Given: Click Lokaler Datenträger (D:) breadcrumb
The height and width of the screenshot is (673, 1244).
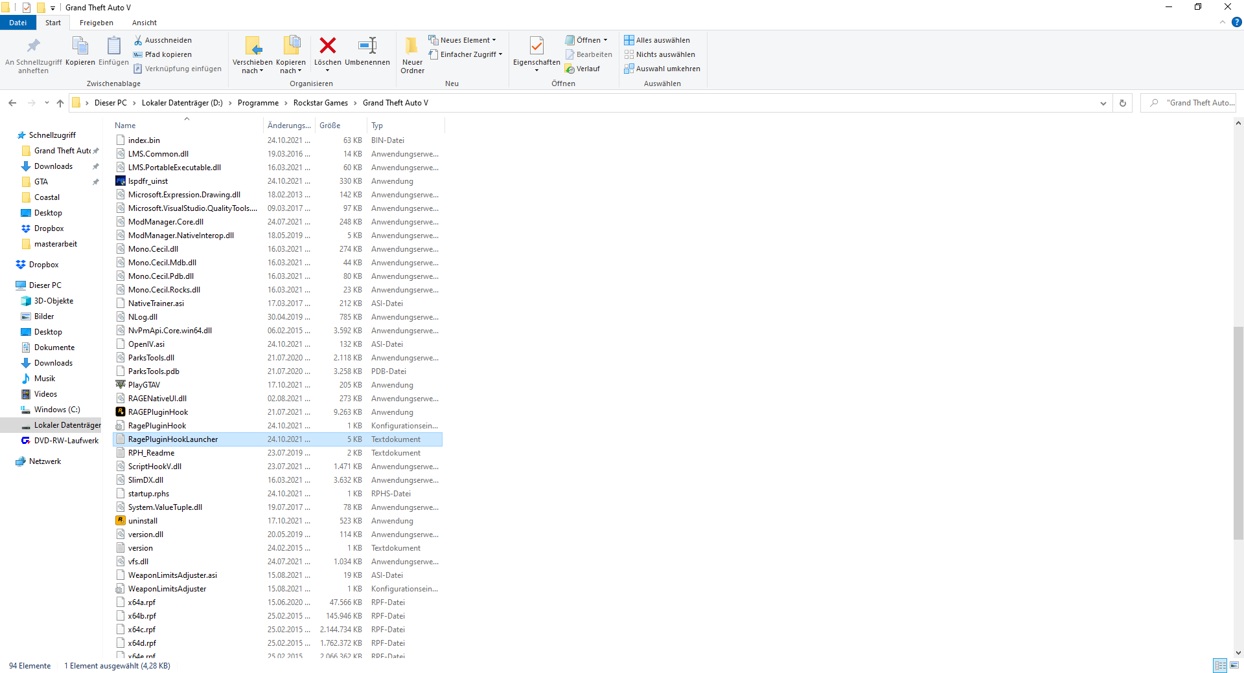Looking at the screenshot, I should pyautogui.click(x=182, y=103).
